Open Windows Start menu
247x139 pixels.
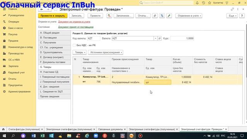pos(4,136)
